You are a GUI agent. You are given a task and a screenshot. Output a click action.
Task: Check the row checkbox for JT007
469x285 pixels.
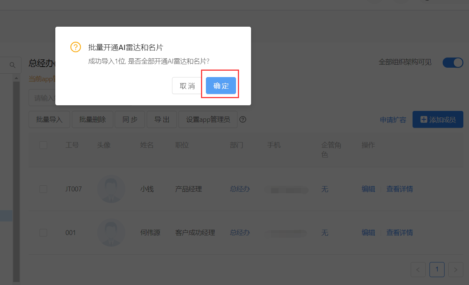(x=43, y=189)
